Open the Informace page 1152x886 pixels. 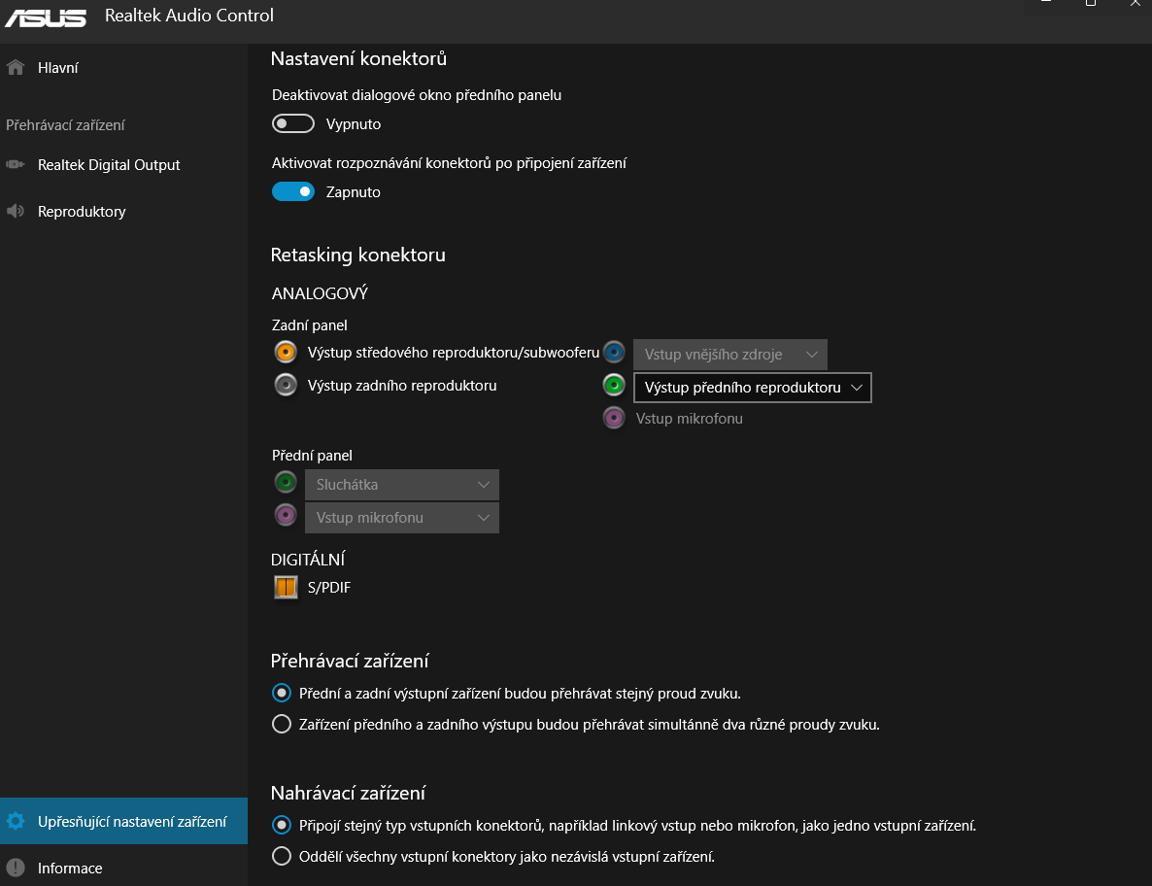coord(70,868)
